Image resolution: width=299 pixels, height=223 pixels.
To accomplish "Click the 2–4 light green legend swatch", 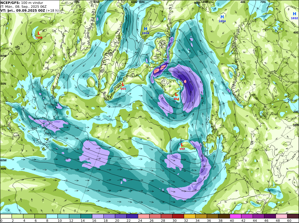I will (x=18, y=216).
